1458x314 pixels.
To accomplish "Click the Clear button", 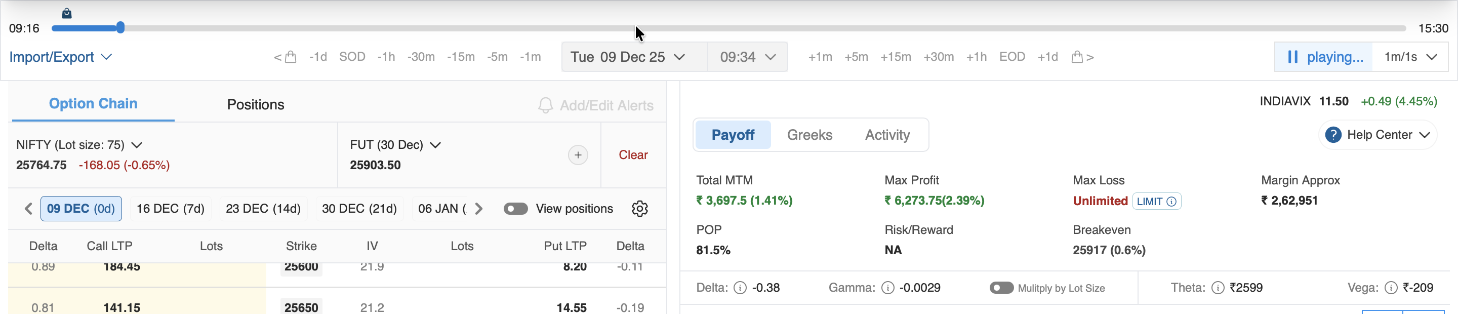I will tap(633, 155).
